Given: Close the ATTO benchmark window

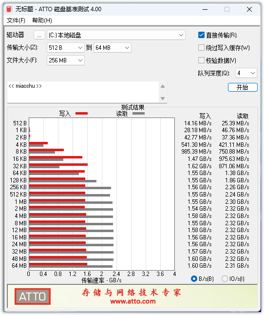Looking at the screenshot, I should click(249, 9).
